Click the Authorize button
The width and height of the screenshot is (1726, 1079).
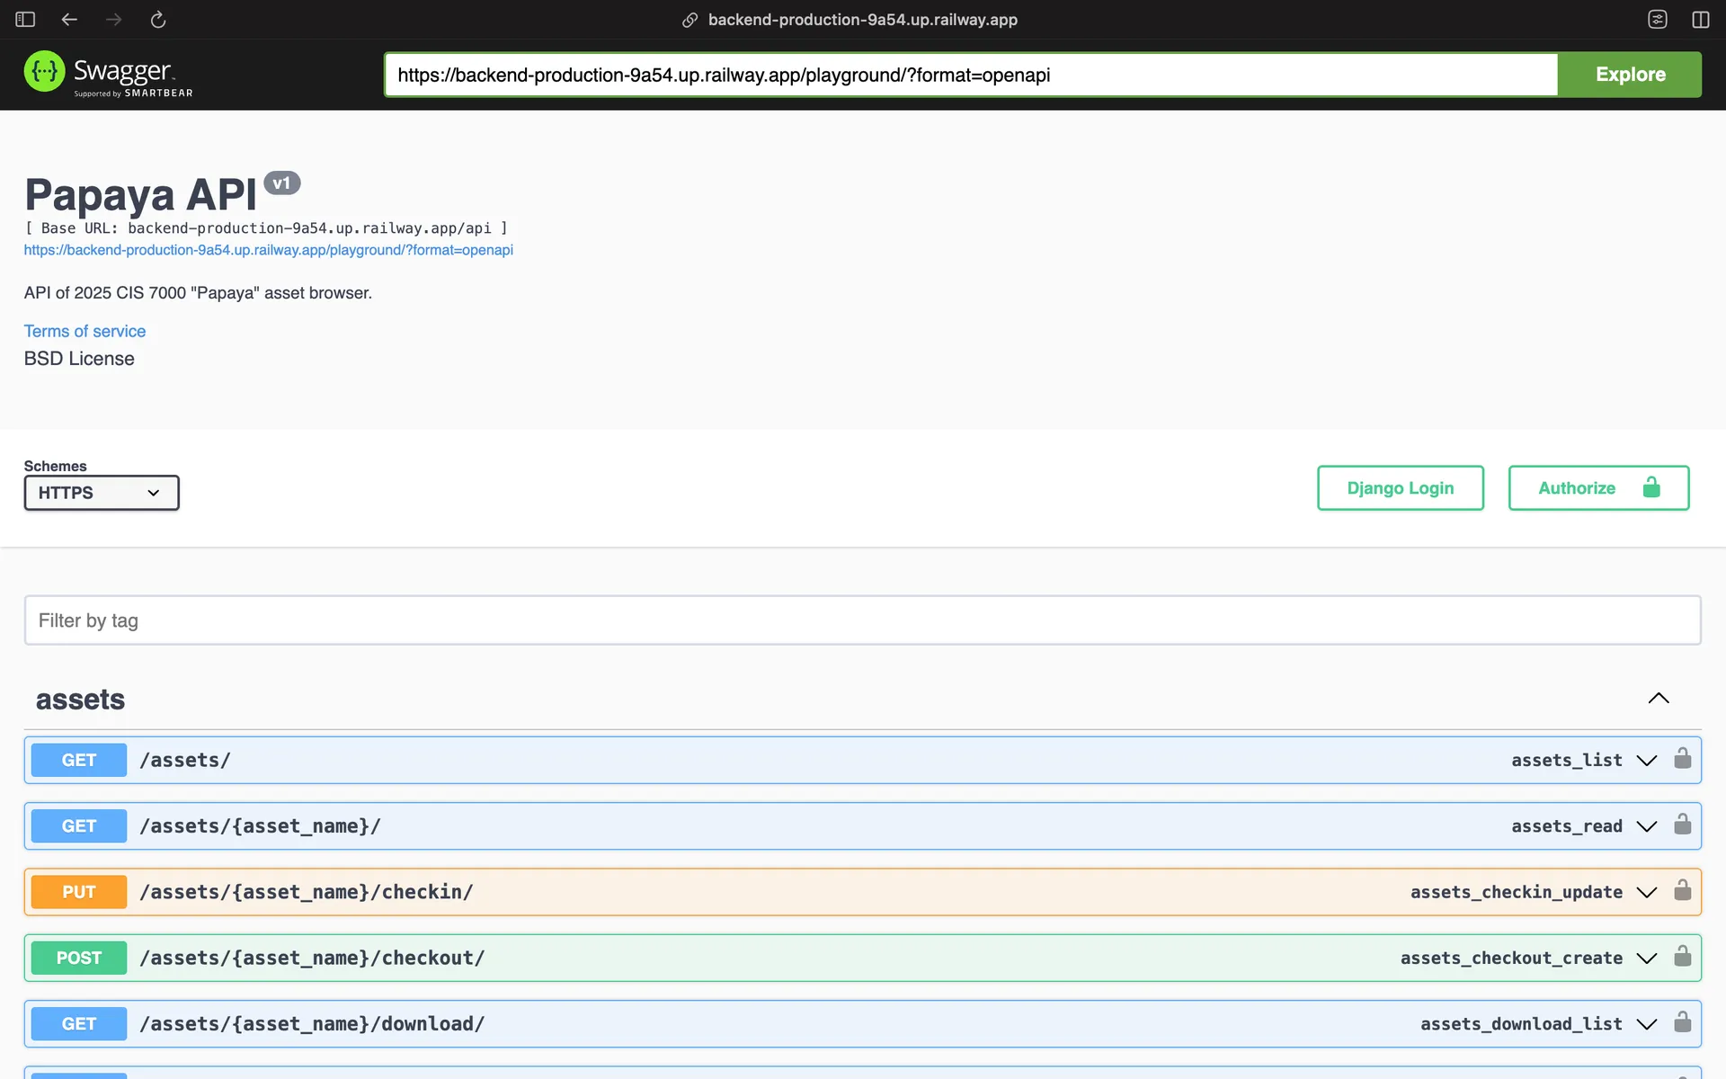pos(1597,488)
